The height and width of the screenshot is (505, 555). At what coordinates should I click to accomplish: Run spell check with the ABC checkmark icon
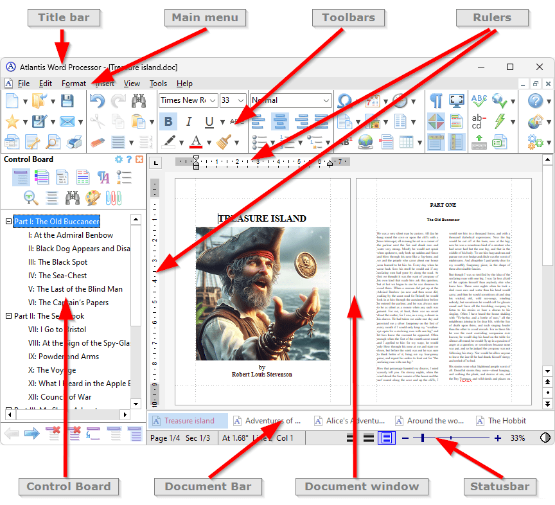[x=479, y=101]
